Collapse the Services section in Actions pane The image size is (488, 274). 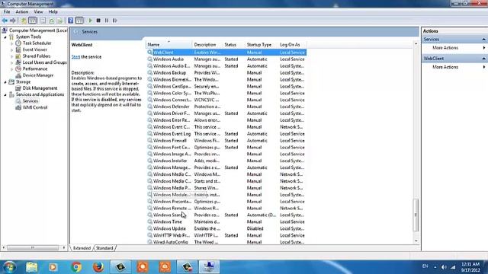point(483,40)
